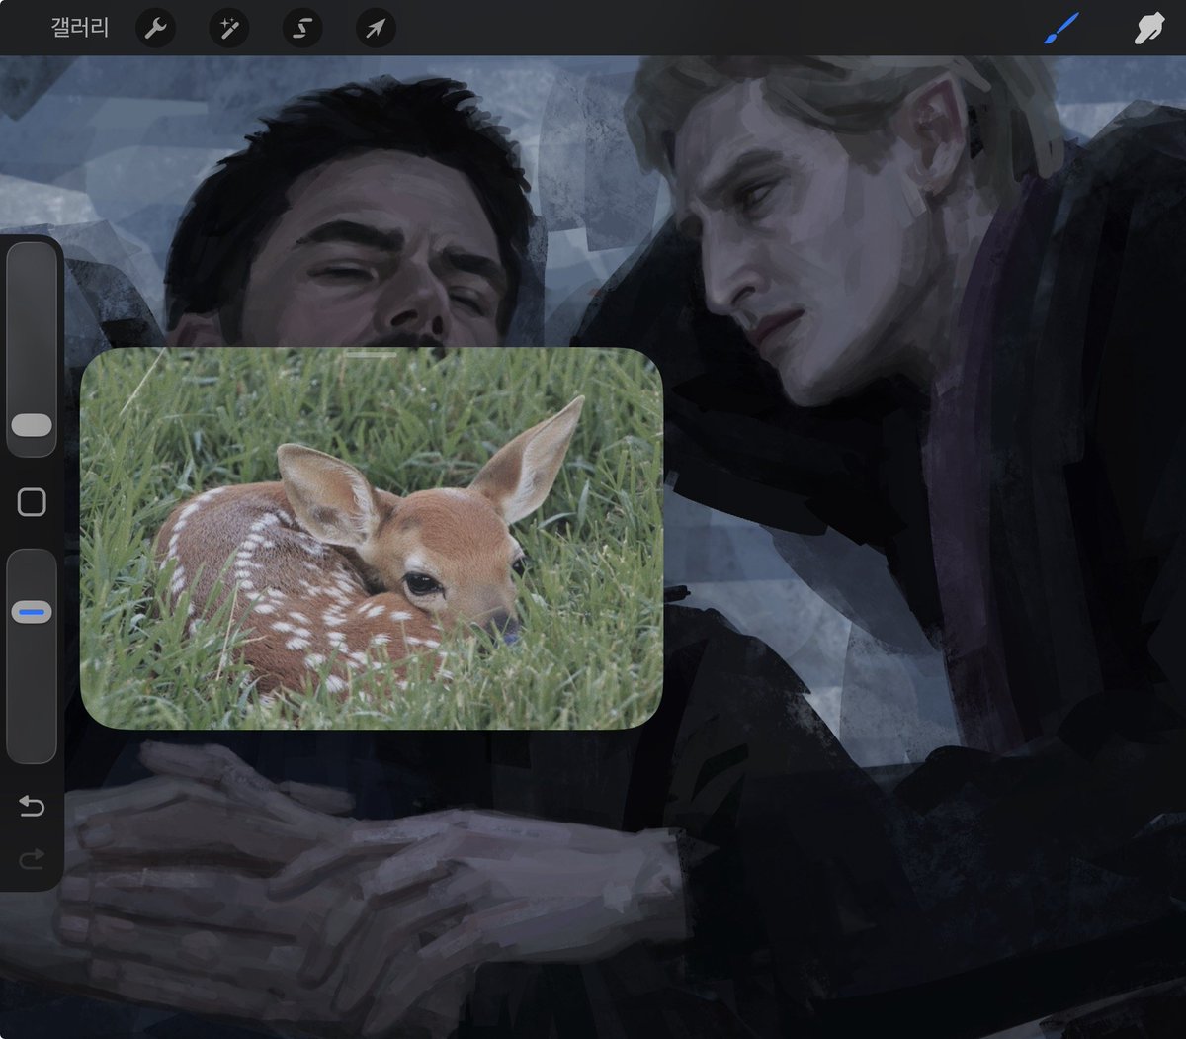Select the Smudge finger tool
Viewport: 1186px width, 1039px height.
click(x=1148, y=29)
